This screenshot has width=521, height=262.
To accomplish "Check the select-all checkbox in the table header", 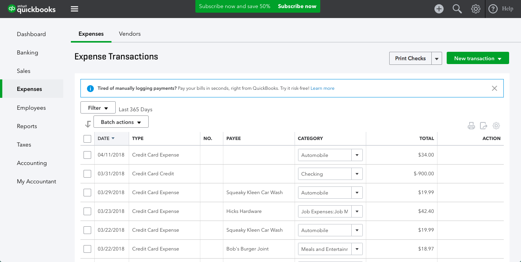I will pyautogui.click(x=87, y=138).
